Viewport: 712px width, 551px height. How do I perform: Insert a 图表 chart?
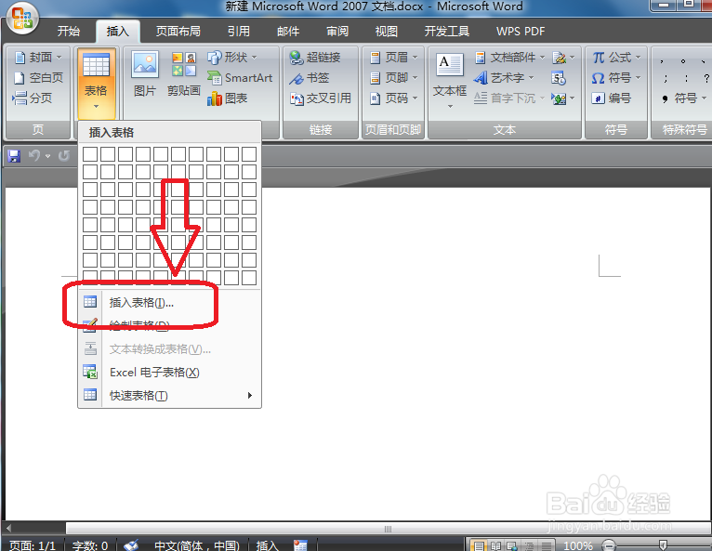point(227,98)
